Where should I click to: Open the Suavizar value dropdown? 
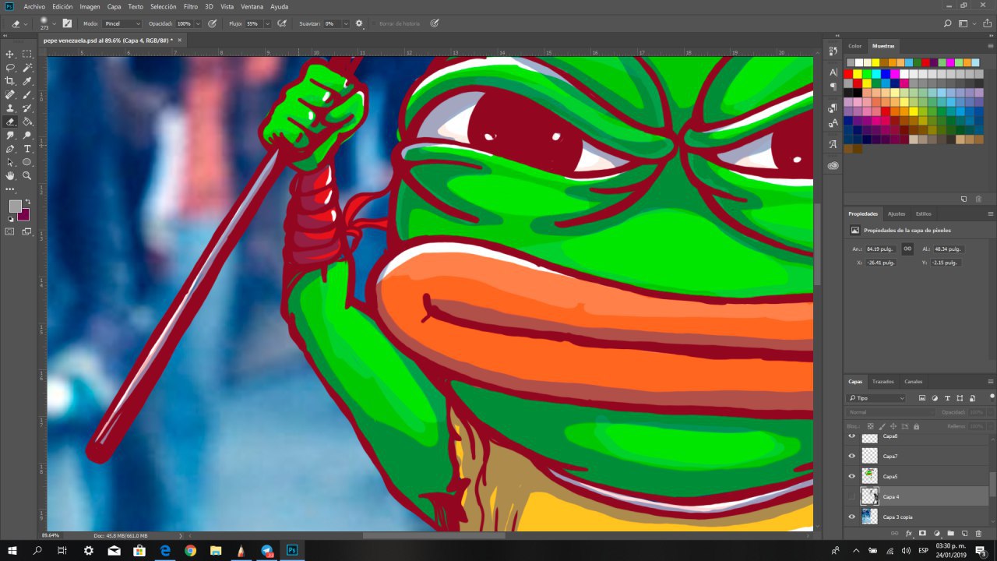pos(345,23)
